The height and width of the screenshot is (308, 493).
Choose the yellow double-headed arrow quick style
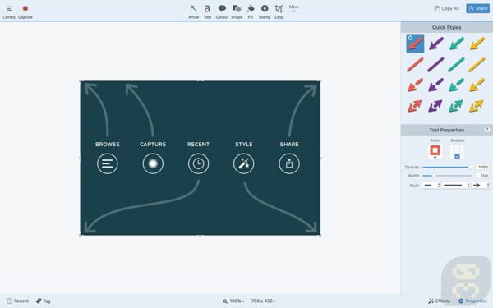click(x=477, y=106)
